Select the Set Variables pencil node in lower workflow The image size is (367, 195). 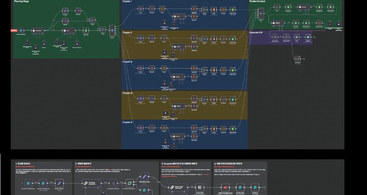(x=59, y=183)
